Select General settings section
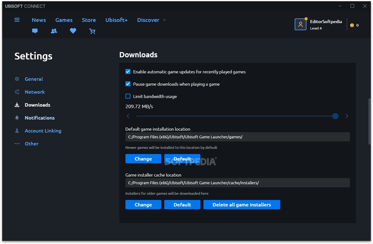This screenshot has height=244, width=373. pyautogui.click(x=34, y=79)
